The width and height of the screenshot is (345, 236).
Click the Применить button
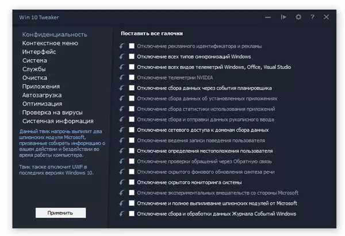pyautogui.click(x=60, y=212)
